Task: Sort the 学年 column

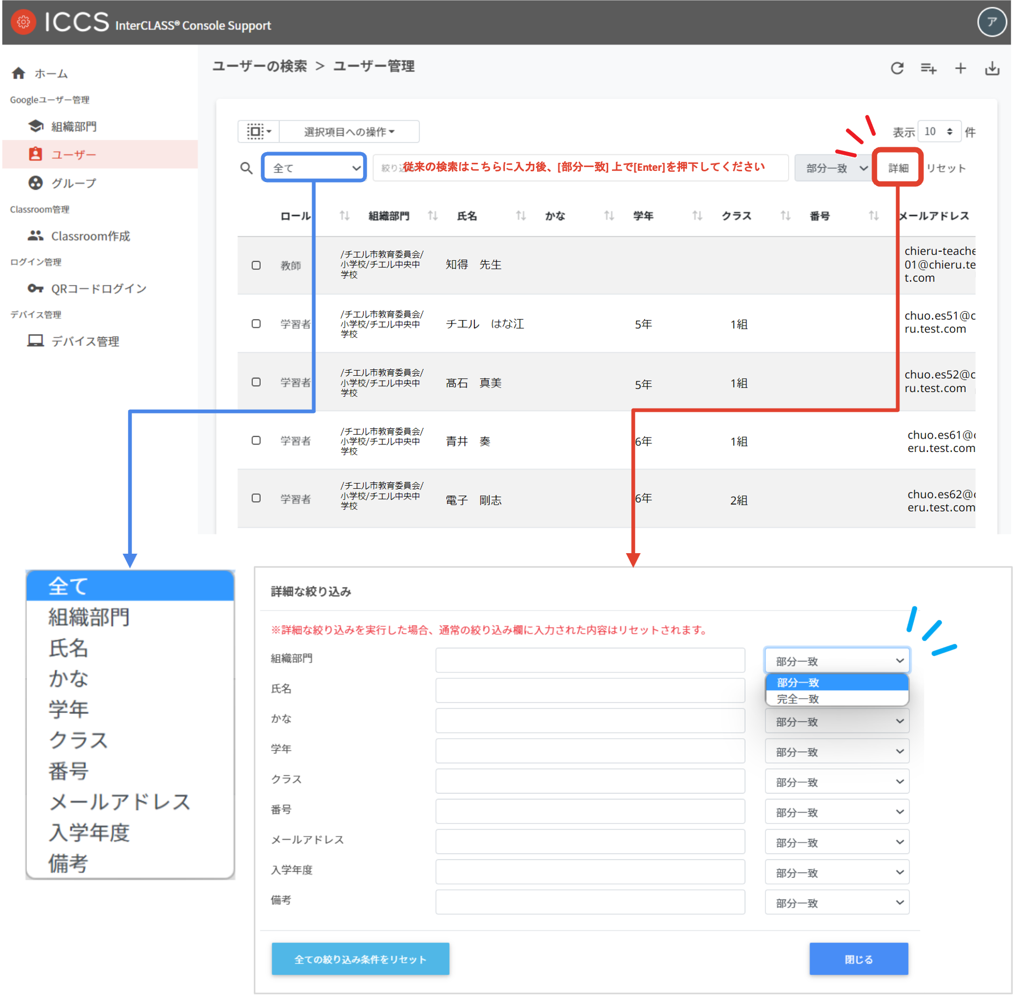Action: pyautogui.click(x=697, y=216)
